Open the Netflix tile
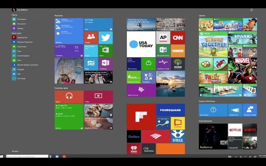This screenshot has width=266, height=166. (x=235, y=130)
